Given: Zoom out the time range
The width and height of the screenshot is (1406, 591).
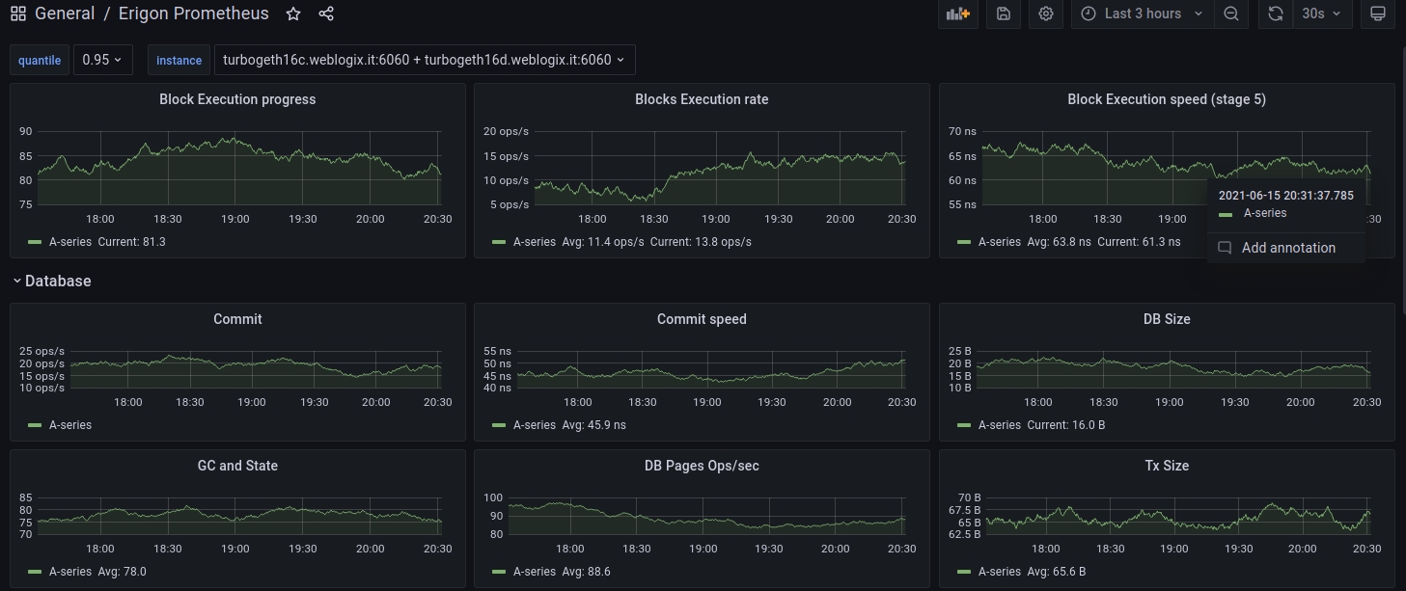Looking at the screenshot, I should (1231, 13).
